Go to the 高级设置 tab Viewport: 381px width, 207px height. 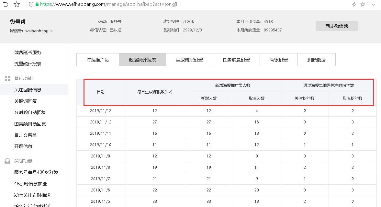279,60
